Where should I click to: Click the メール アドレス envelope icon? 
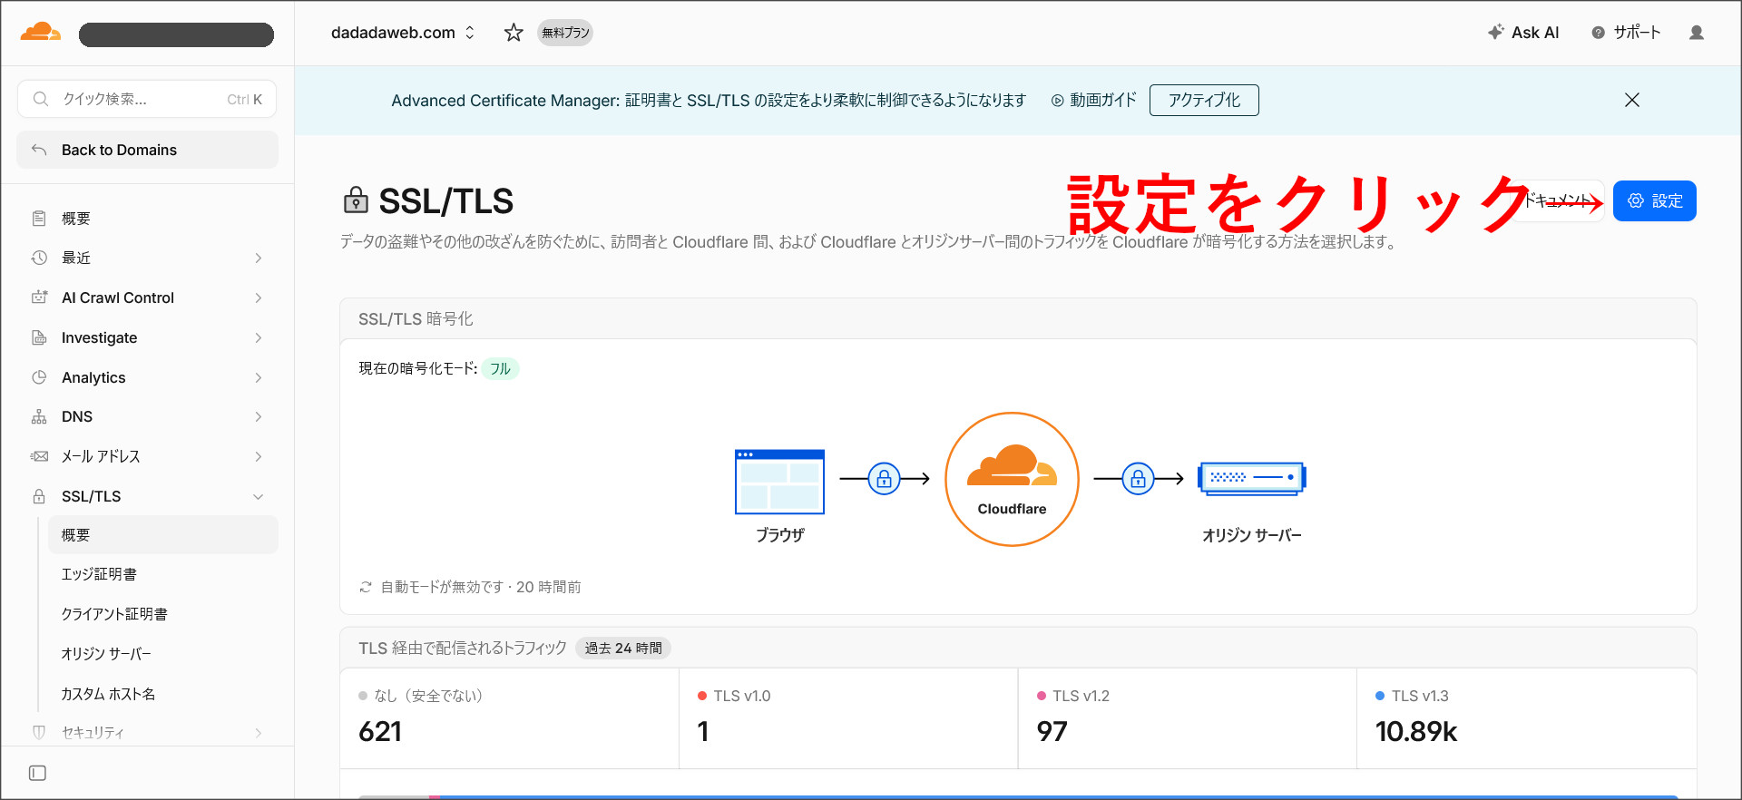coord(39,456)
